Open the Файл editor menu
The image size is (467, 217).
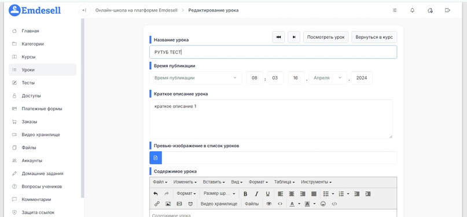pos(160,182)
